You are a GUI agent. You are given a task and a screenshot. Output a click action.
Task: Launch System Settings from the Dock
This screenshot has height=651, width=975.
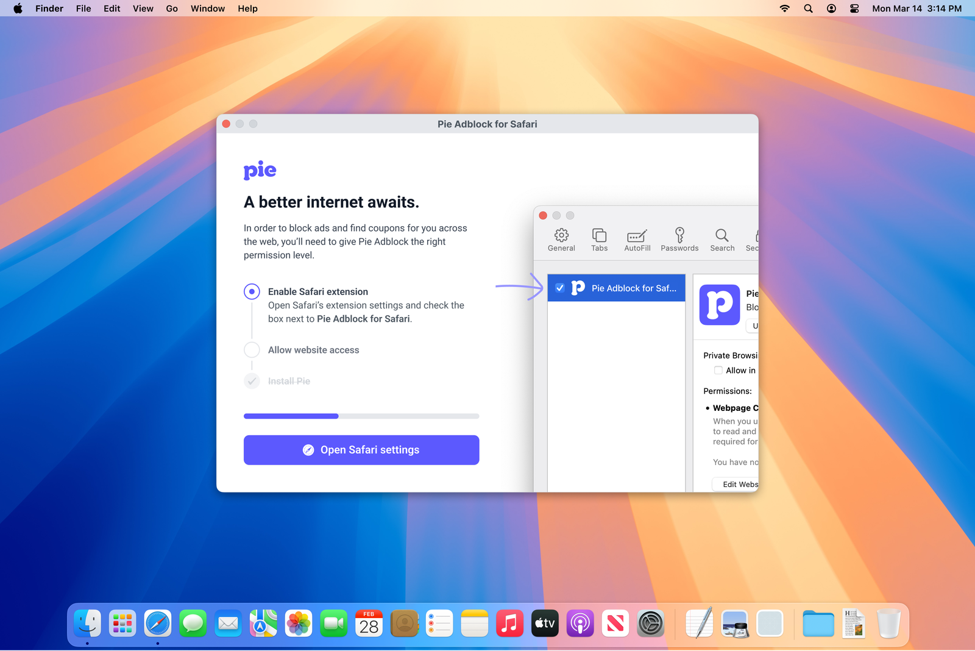[x=651, y=623]
